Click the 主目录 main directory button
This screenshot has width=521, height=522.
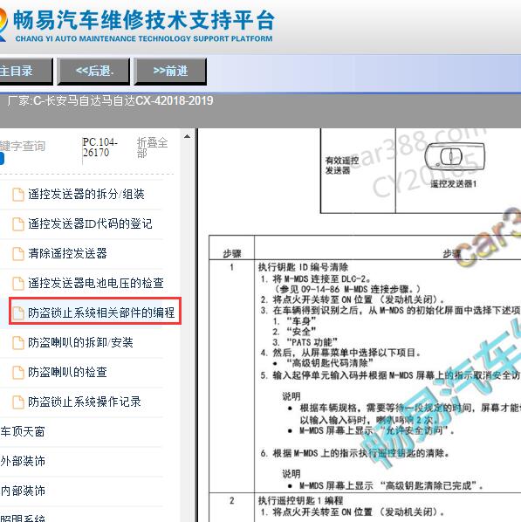(x=26, y=71)
